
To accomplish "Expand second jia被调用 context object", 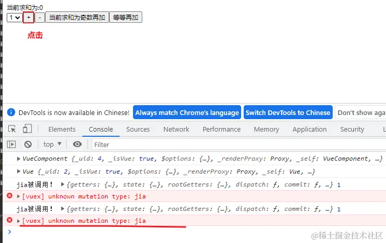I will (x=63, y=209).
